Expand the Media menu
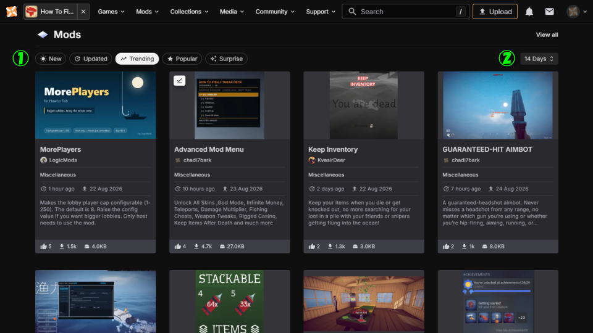The height and width of the screenshot is (333, 593). [x=232, y=11]
